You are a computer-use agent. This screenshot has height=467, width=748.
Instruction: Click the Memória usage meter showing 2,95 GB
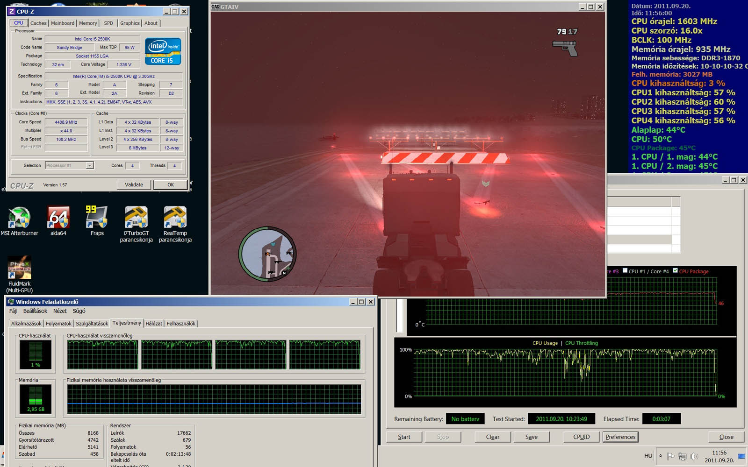36,399
